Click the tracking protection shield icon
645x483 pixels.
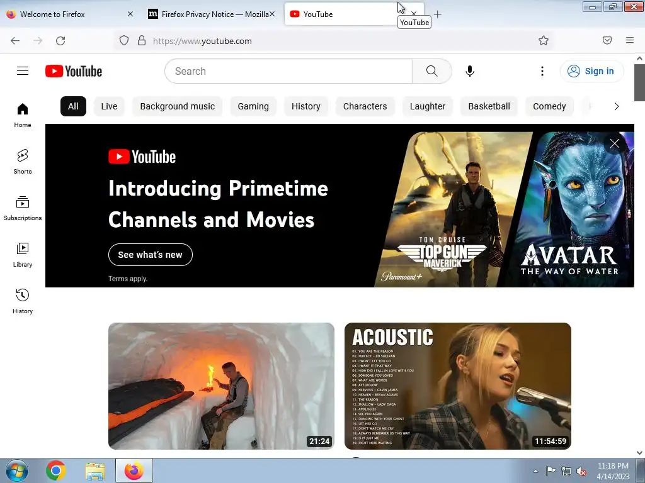124,40
